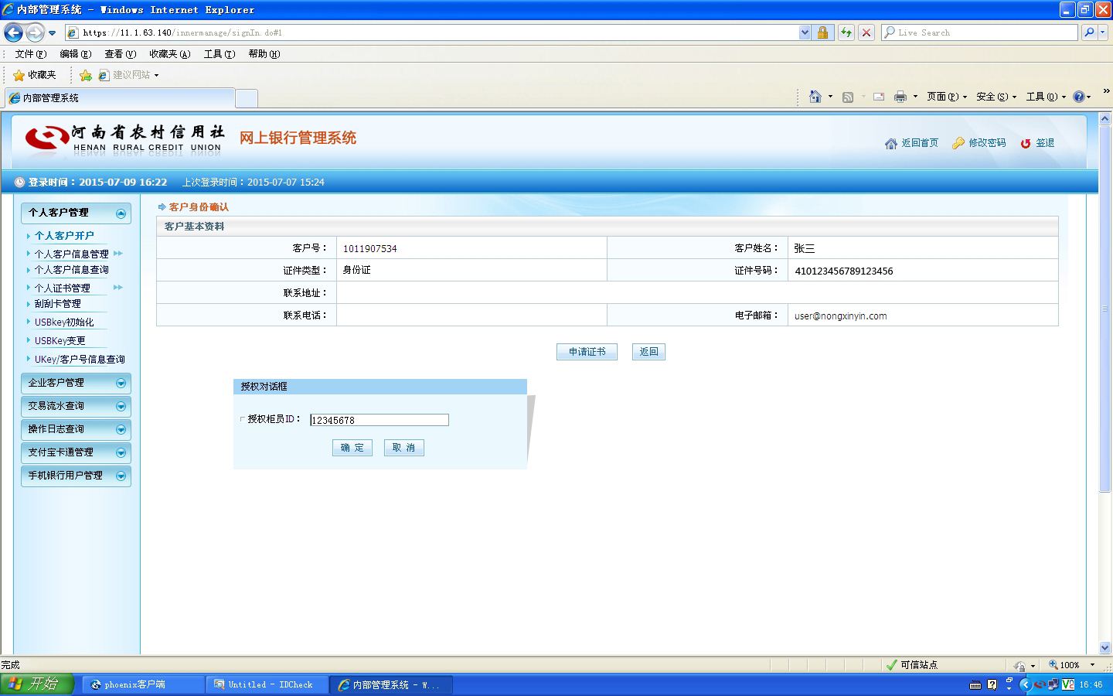Focus the Live Search box
The width and height of the screenshot is (1113, 696).
pos(979,32)
